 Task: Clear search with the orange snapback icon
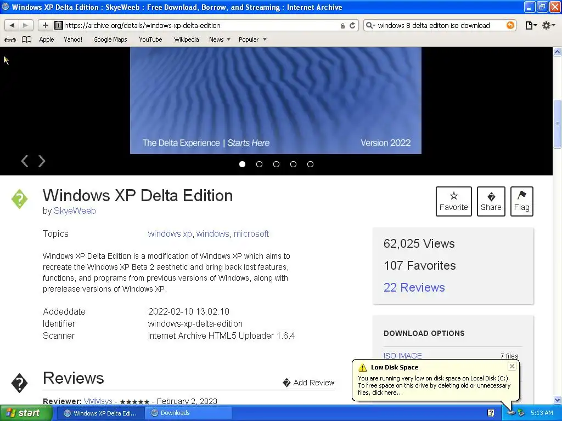510,25
